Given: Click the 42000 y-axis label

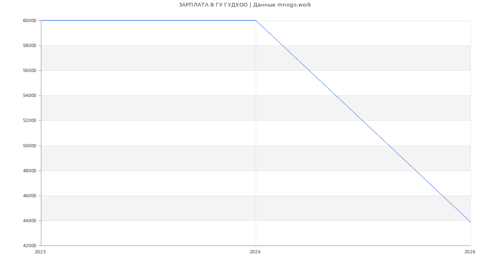Looking at the screenshot, I should (x=29, y=246).
